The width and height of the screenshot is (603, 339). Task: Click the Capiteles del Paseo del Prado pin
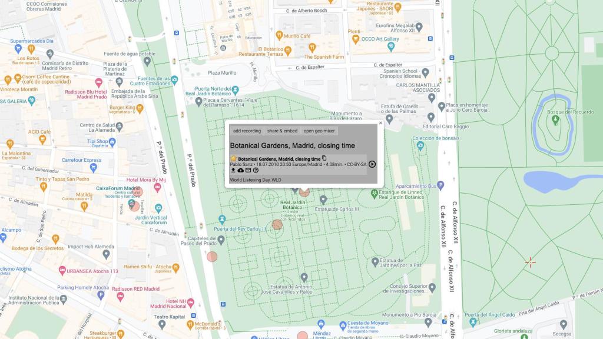click(x=221, y=240)
